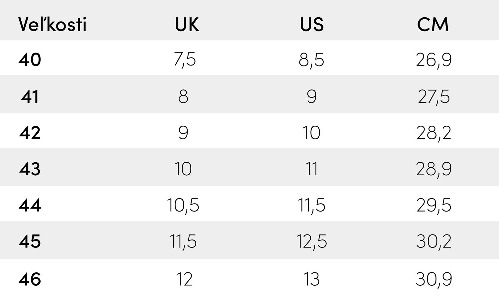Viewport: 499px width, 297px height.
Task: Select size 45 row label
Action: point(30,241)
